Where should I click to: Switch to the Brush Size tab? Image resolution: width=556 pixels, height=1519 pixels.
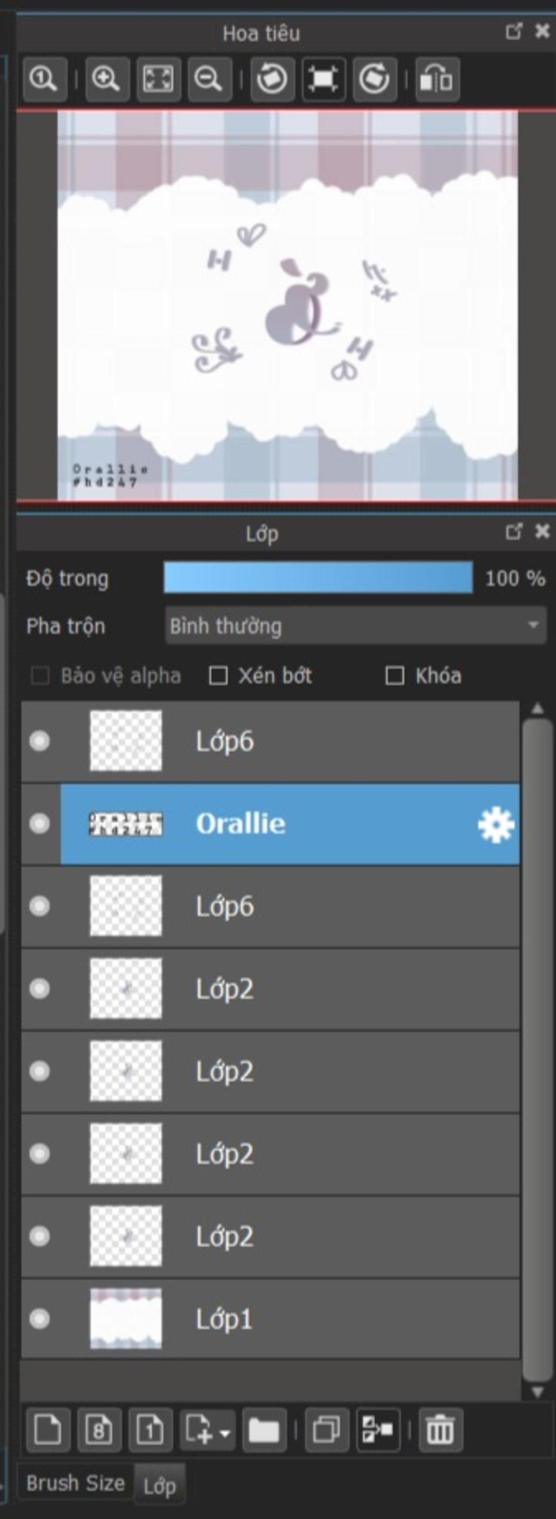[x=75, y=1483]
